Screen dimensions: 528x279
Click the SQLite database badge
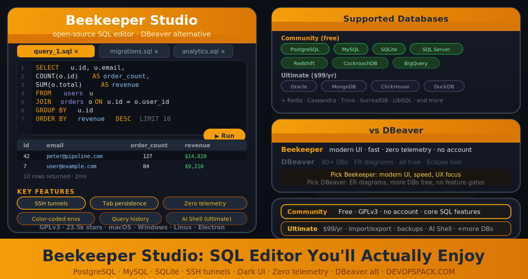tap(389, 49)
